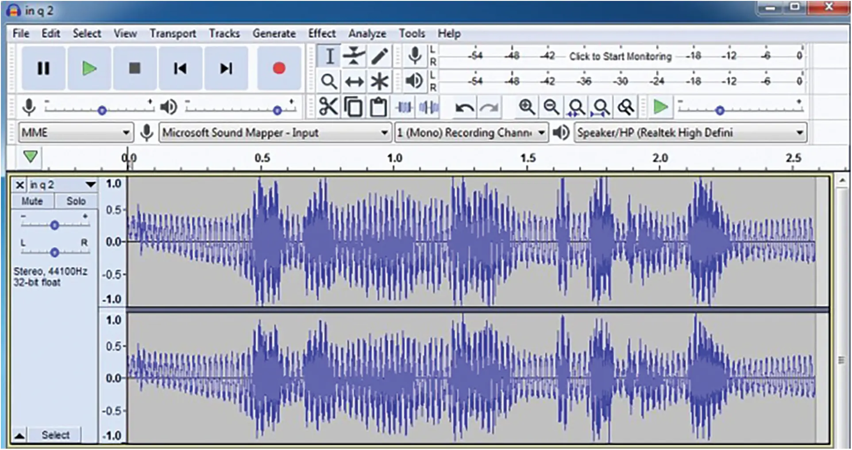The height and width of the screenshot is (450, 852).
Task: Open the Help menu
Action: [x=449, y=34]
